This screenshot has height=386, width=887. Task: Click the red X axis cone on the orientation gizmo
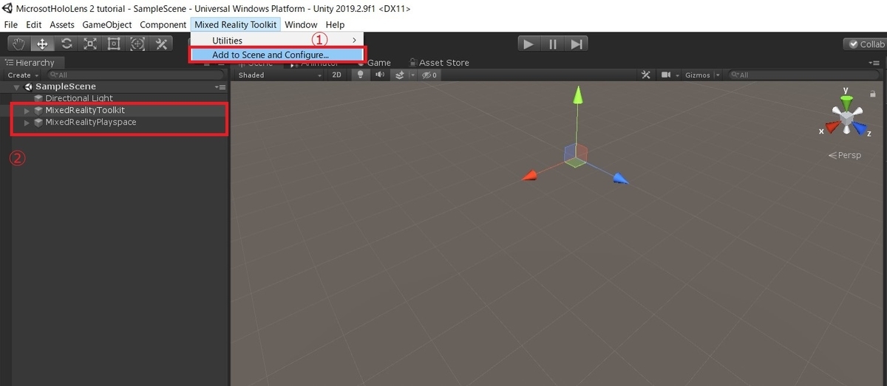click(832, 128)
